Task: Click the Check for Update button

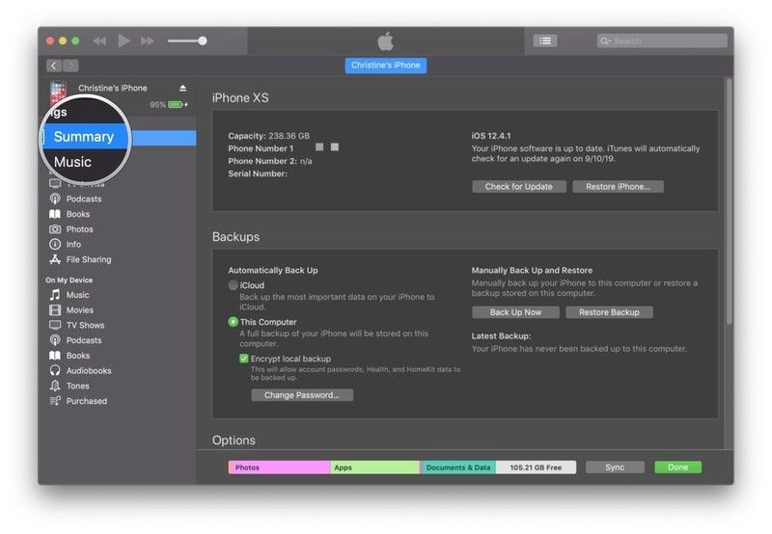Action: pos(518,186)
